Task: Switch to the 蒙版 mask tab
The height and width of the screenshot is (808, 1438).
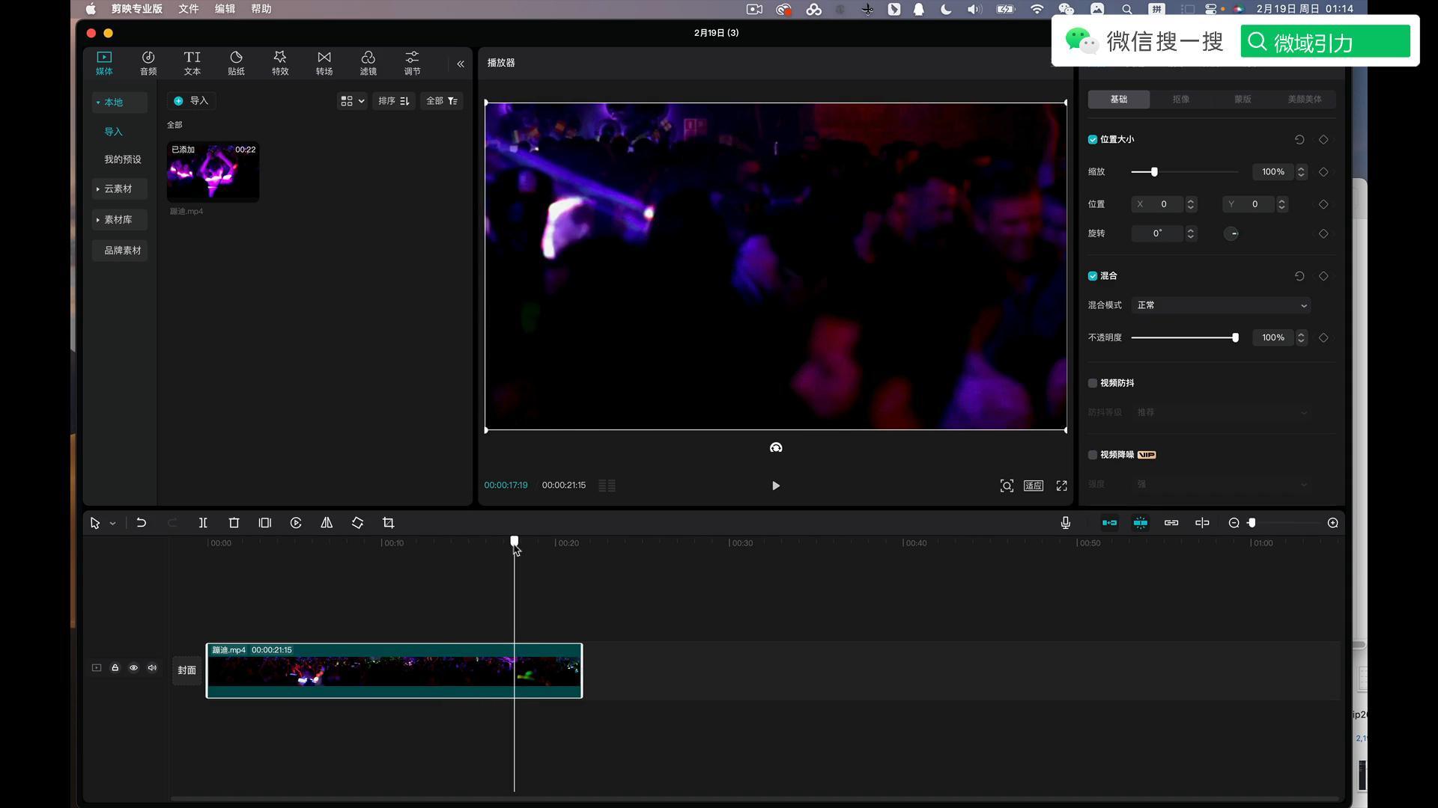Action: point(1243,100)
